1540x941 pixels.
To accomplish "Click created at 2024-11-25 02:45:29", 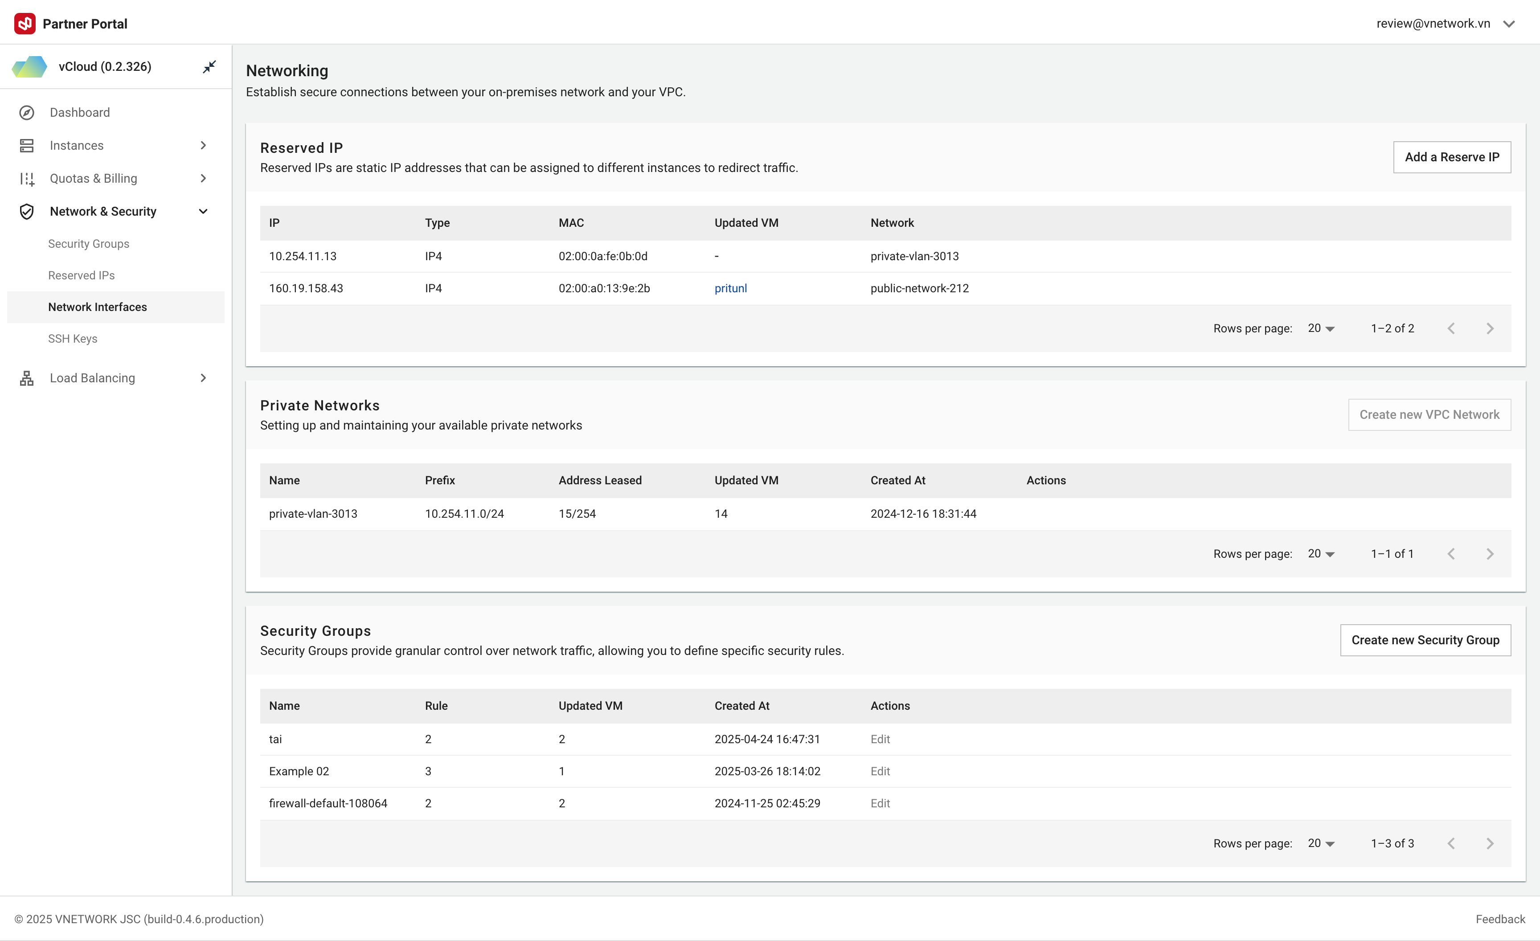I will click(x=767, y=803).
